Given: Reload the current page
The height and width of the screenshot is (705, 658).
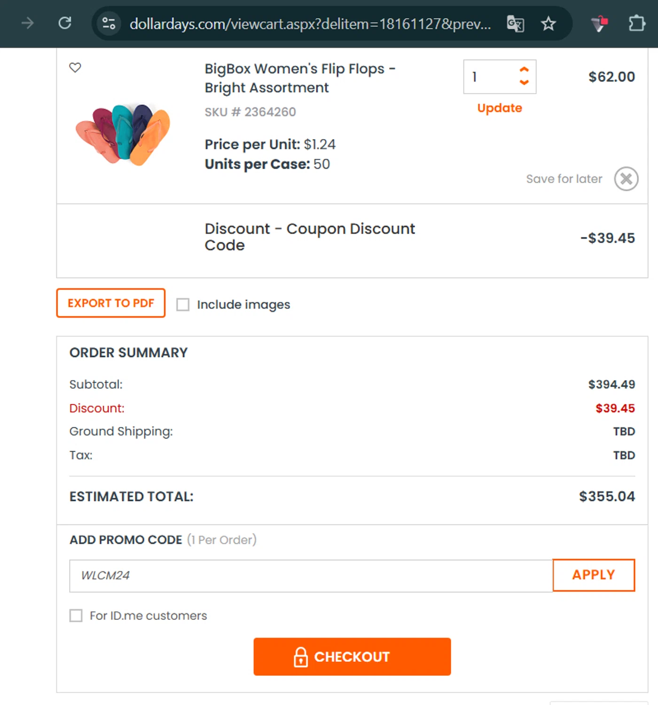Looking at the screenshot, I should [65, 23].
